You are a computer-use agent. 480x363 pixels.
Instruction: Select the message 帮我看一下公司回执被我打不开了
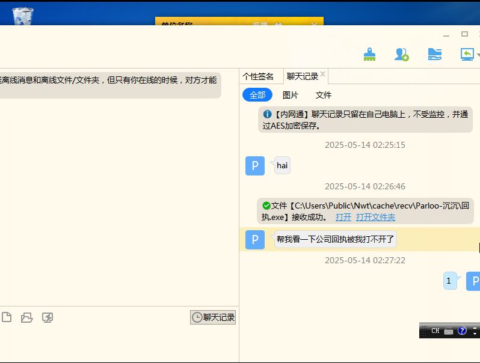(x=335, y=239)
